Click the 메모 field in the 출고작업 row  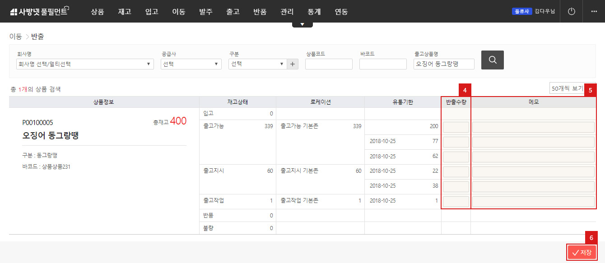pyautogui.click(x=533, y=202)
